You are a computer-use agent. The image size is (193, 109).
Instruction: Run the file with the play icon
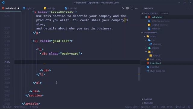tap(123, 8)
